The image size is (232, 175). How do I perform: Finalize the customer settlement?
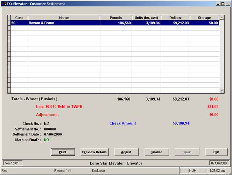(156, 152)
